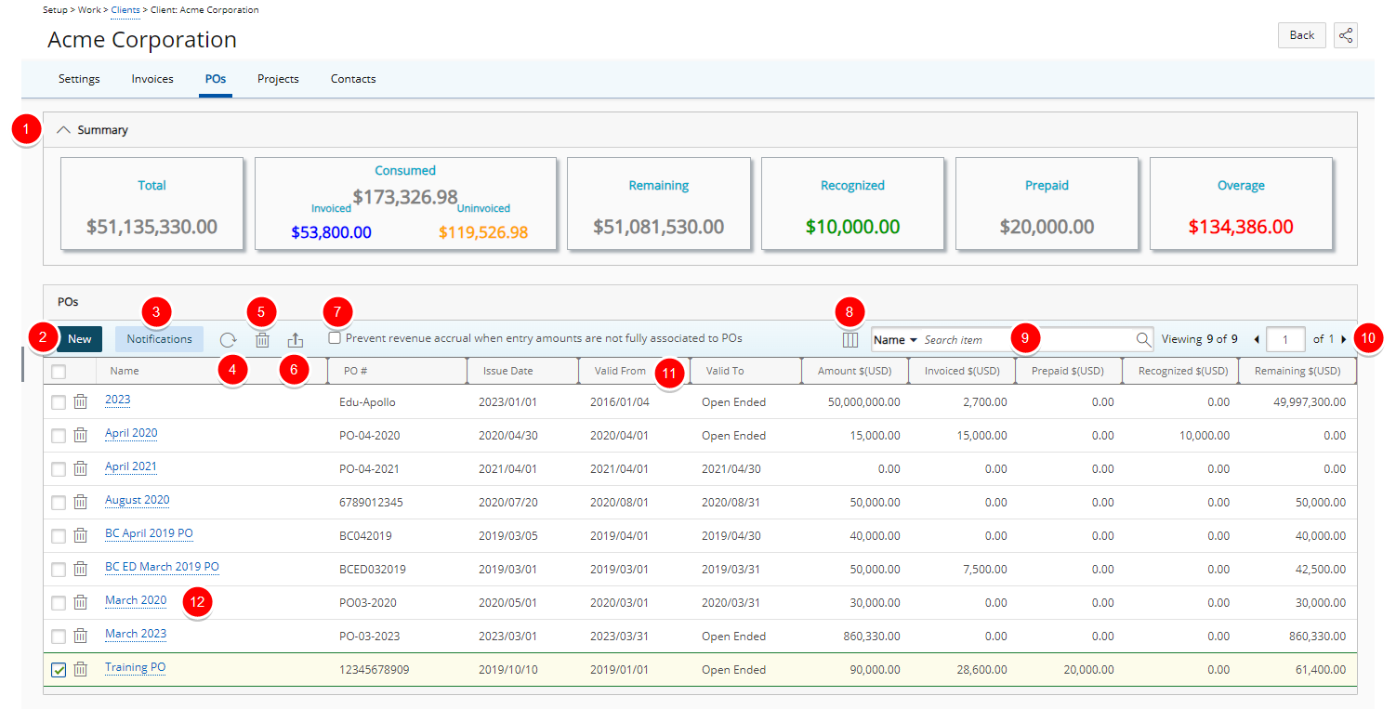Delete the 2023 PO row
Viewport: 1396px width, 709px height.
(x=81, y=401)
